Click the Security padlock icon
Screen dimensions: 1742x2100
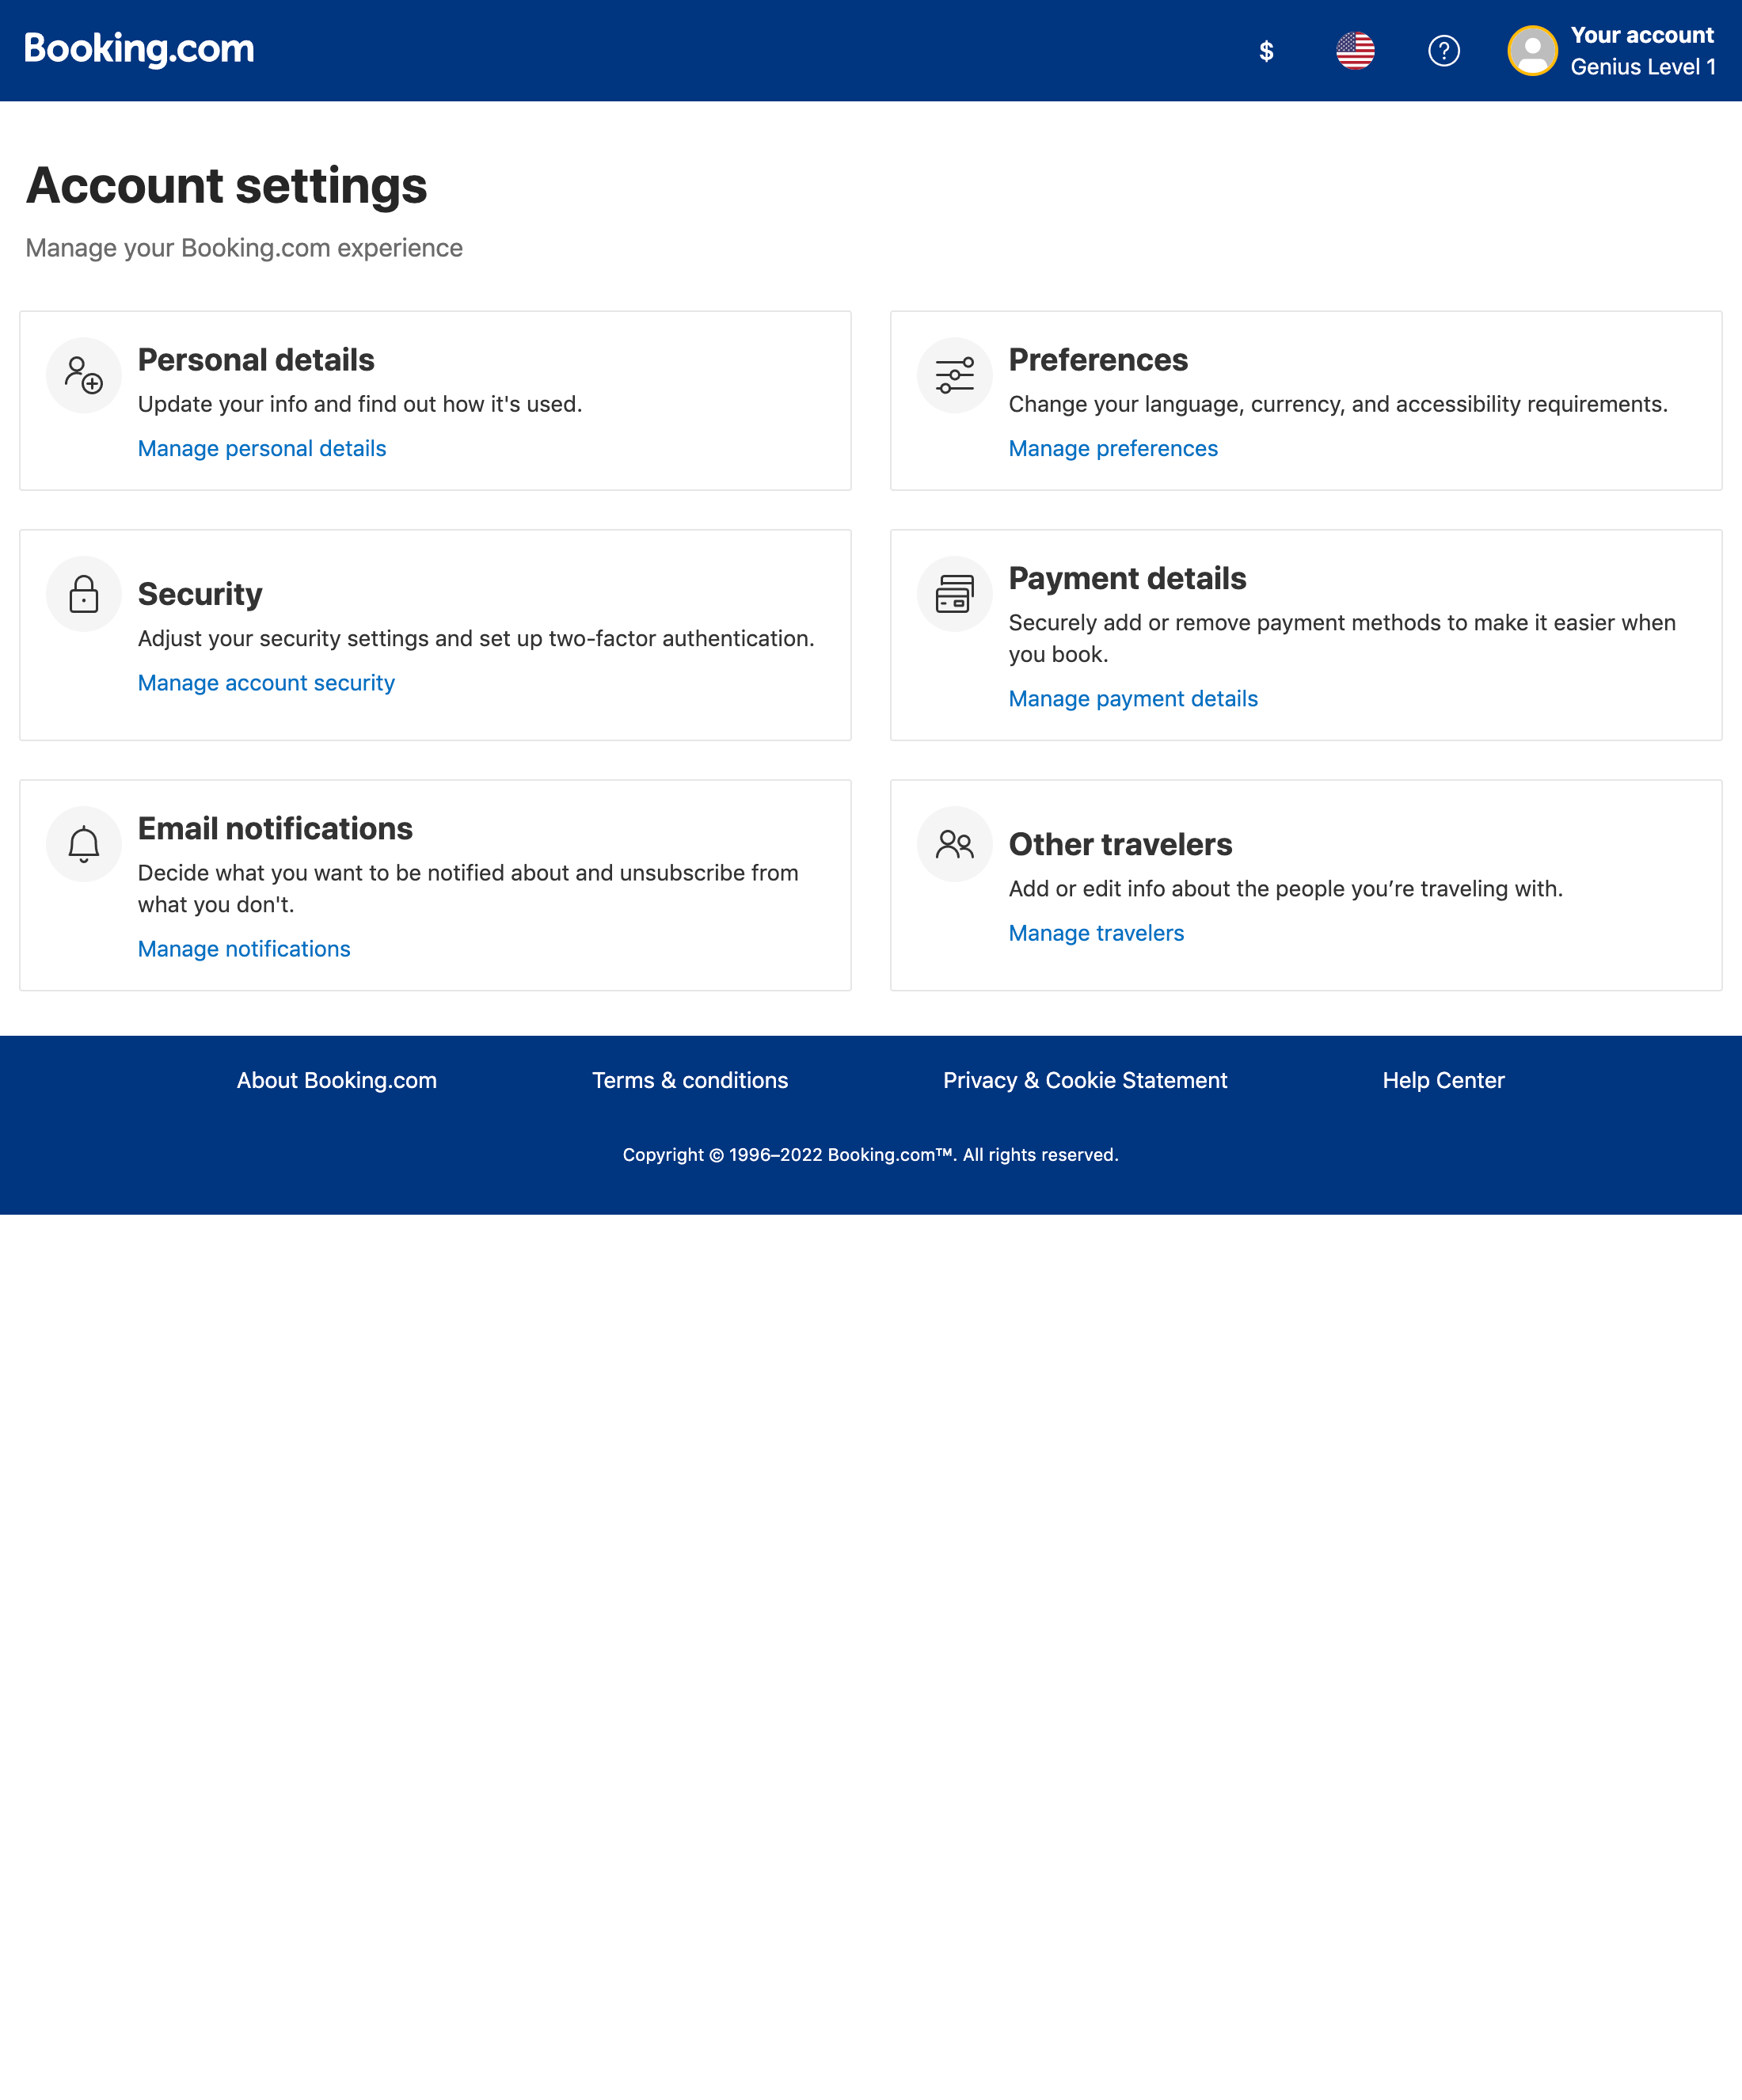pos(83,593)
